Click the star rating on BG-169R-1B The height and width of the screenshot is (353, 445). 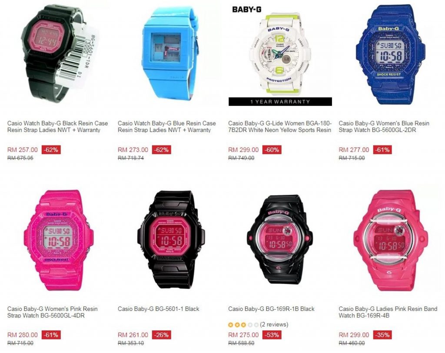click(x=243, y=325)
